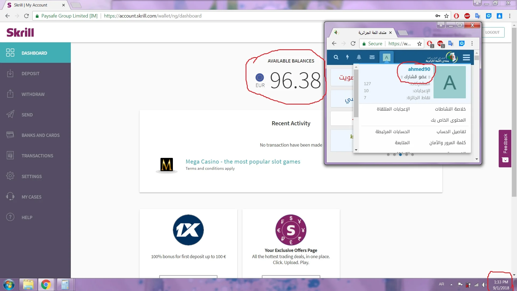
Task: Toggle the forum user avatar menu
Action: 386,57
